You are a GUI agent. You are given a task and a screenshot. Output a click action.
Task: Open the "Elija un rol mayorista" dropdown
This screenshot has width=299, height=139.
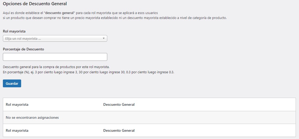52,38
